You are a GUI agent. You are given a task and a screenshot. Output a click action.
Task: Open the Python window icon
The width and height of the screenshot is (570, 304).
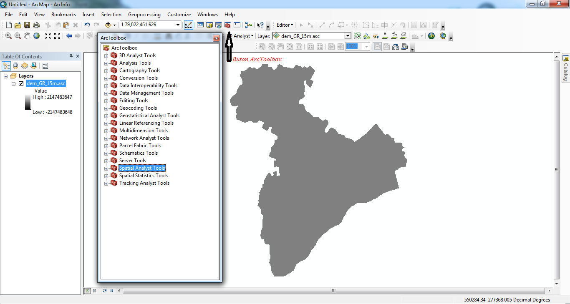click(237, 25)
